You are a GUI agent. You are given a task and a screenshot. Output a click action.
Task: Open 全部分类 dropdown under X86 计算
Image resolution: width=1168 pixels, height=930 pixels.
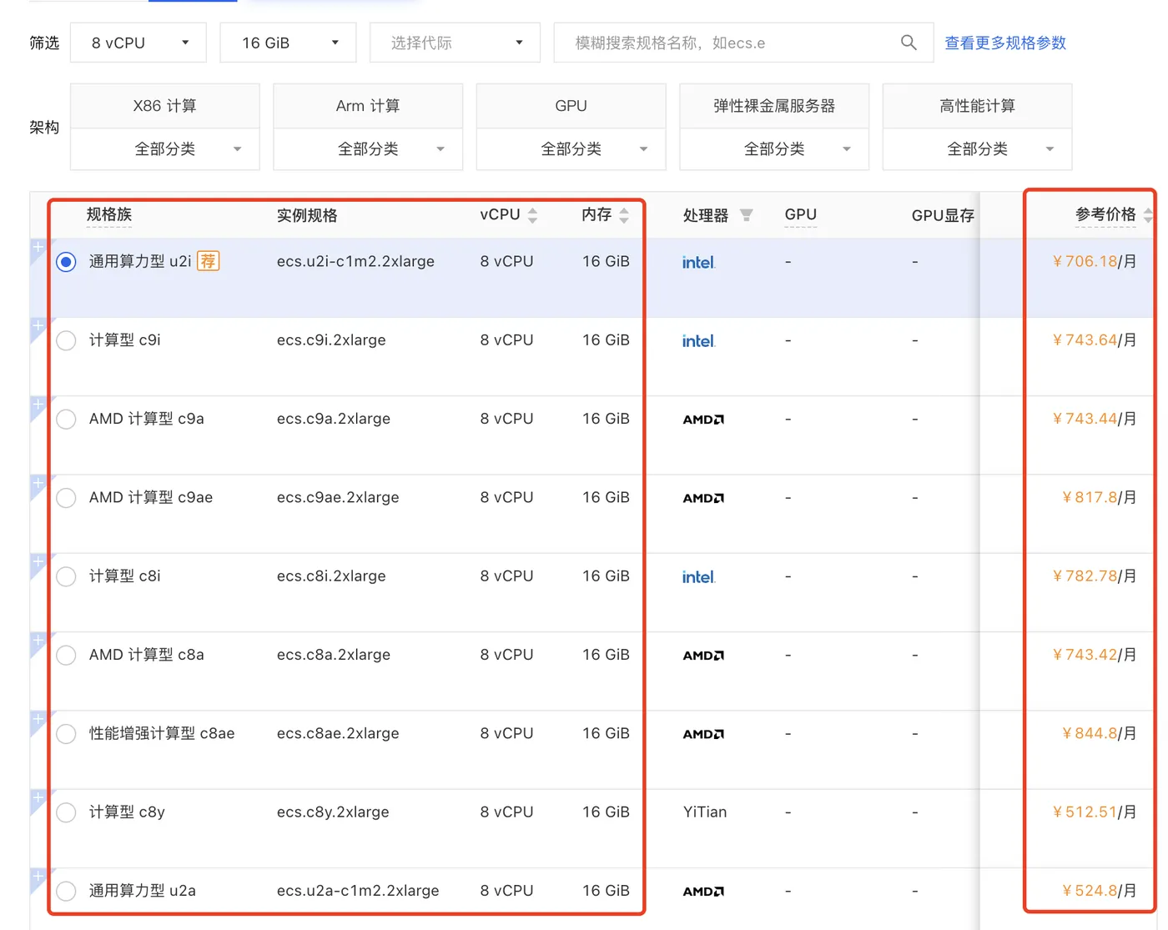(x=165, y=149)
